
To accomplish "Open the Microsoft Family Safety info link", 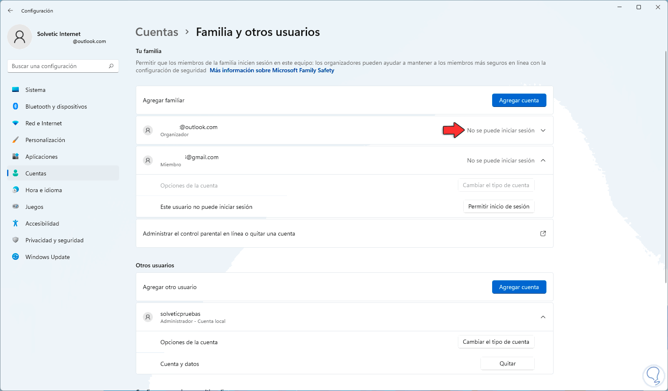I will [x=272, y=70].
